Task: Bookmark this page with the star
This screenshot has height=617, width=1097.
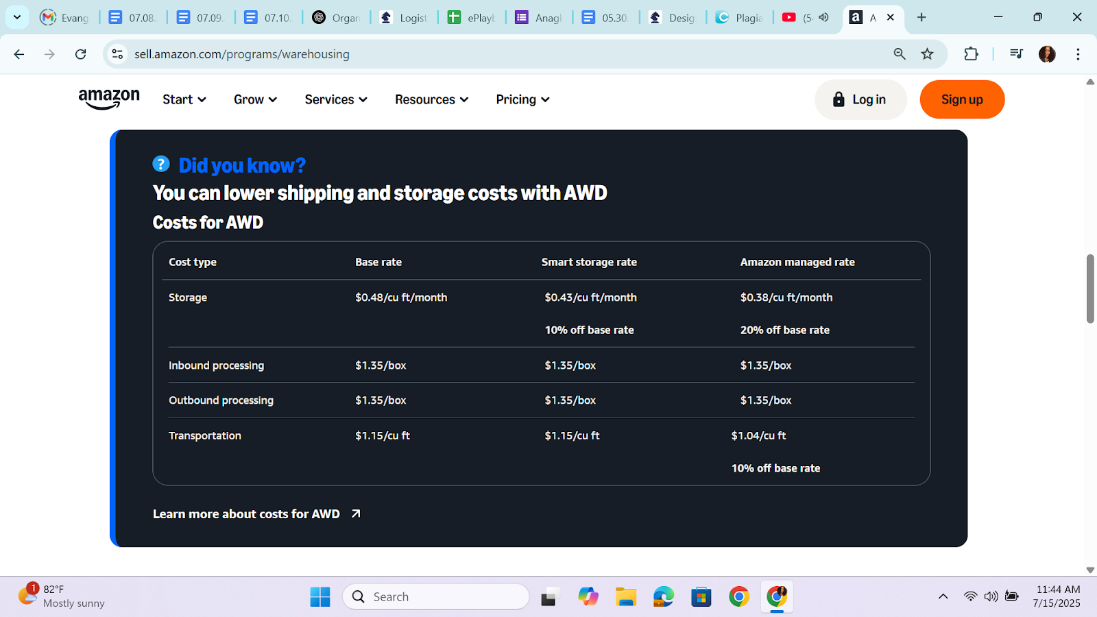Action: (928, 54)
